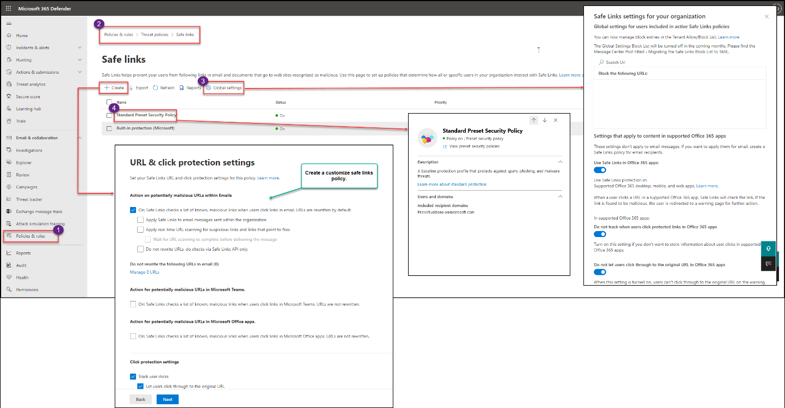Collapse the Users and domains section chevron

click(560, 197)
